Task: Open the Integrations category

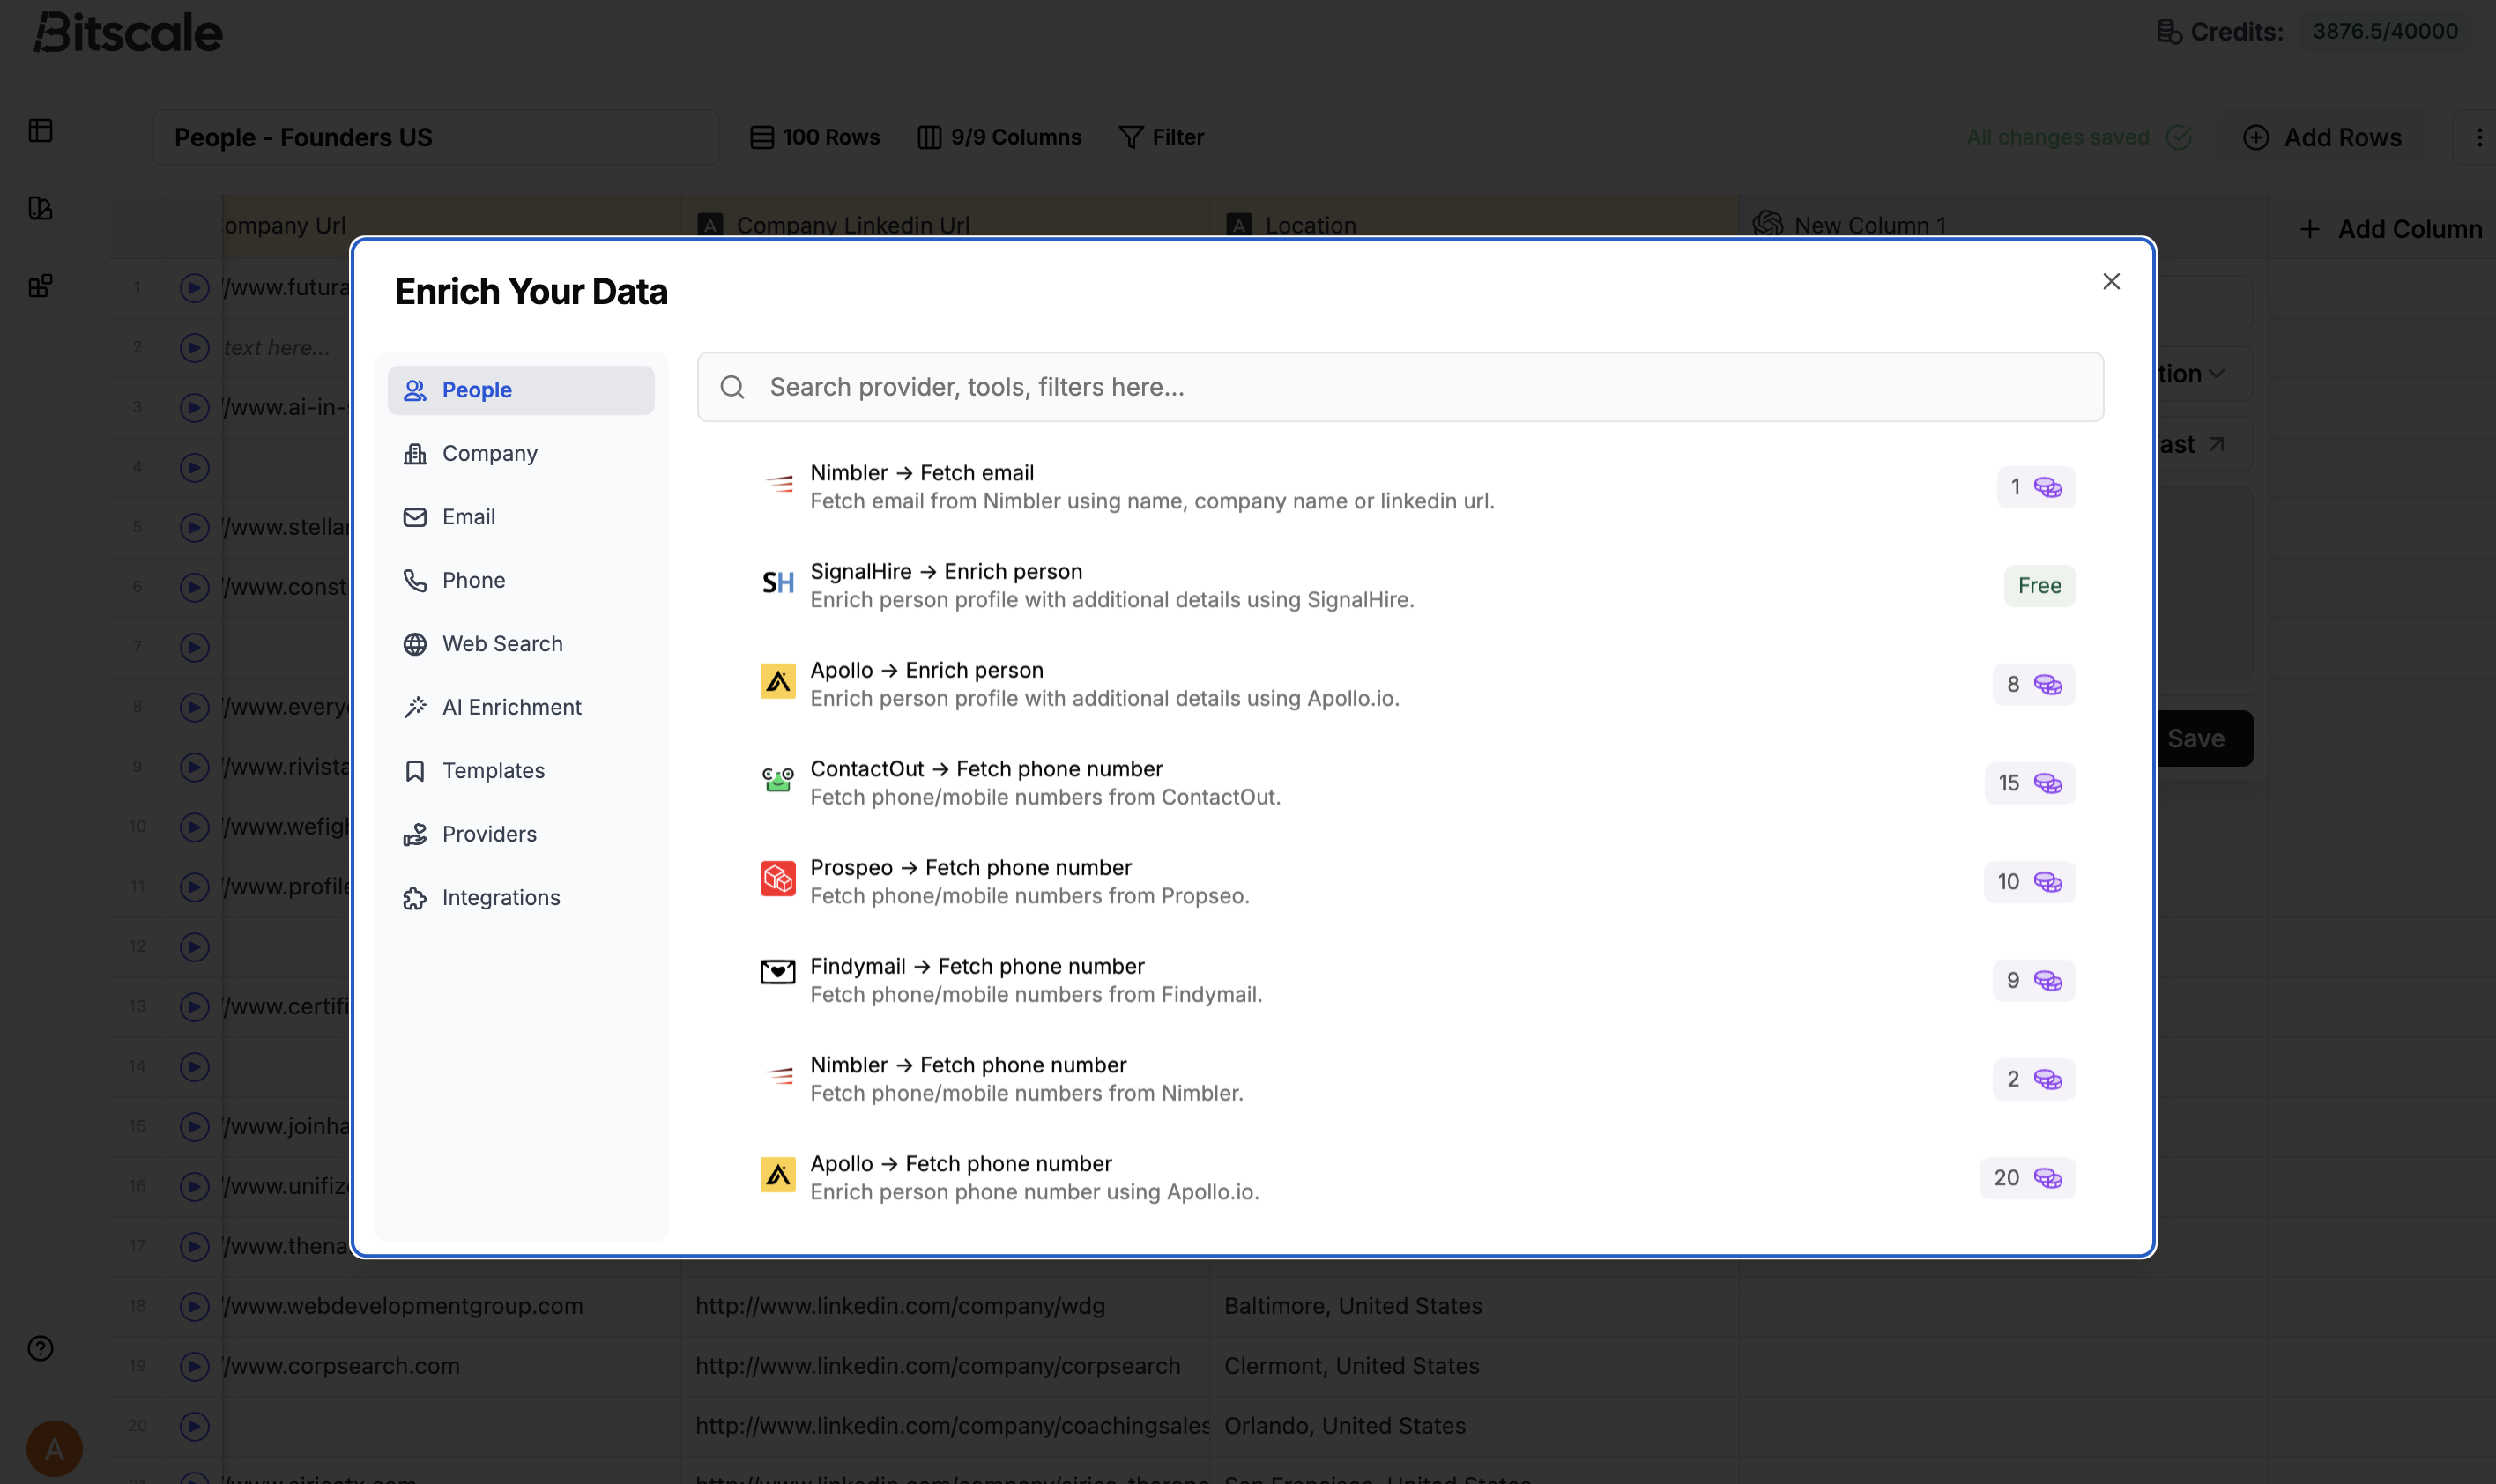Action: click(x=521, y=898)
